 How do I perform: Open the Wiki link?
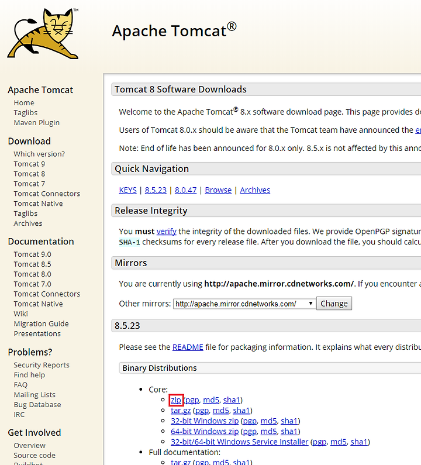tap(20, 314)
